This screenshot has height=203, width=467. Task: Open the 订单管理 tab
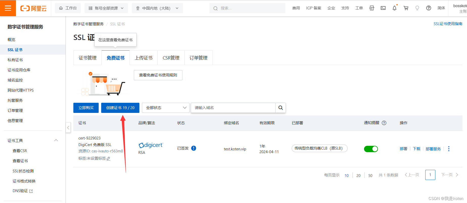coord(199,58)
